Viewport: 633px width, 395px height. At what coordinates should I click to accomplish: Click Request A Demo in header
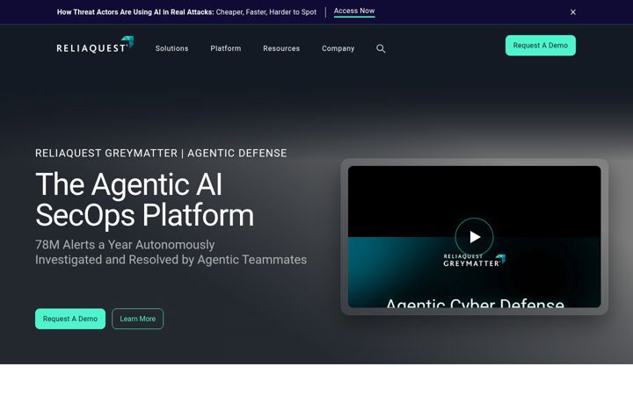[x=541, y=46]
